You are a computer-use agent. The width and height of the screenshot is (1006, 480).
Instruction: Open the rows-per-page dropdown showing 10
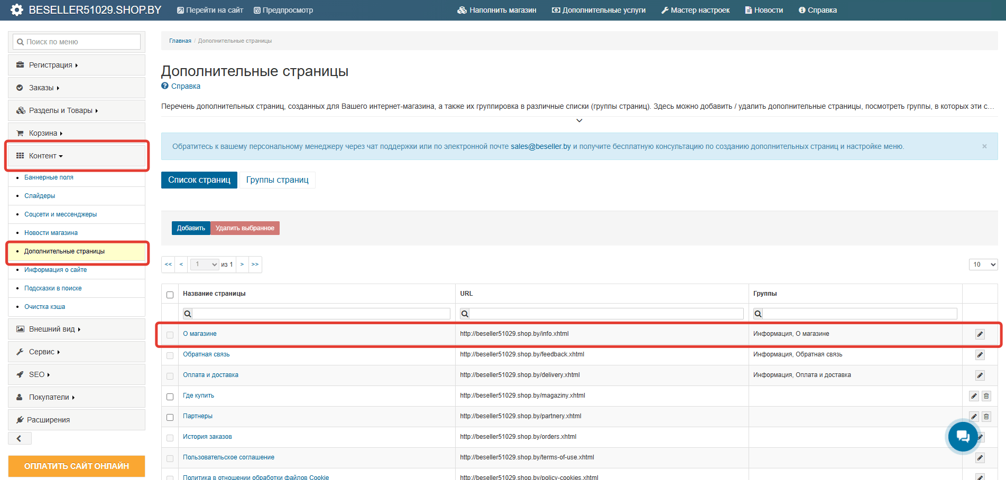click(983, 265)
